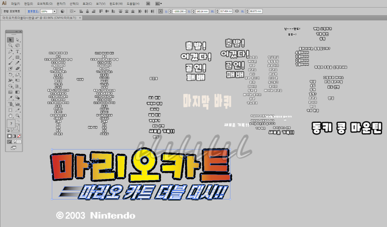This screenshot has width=387, height=227.
Task: Select the Magic Wand tool
Action: (10, 46)
